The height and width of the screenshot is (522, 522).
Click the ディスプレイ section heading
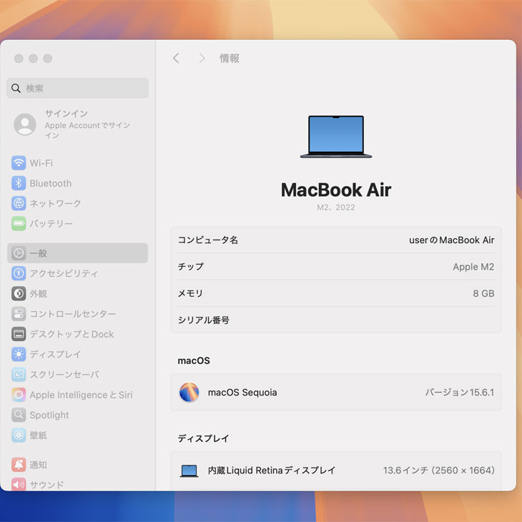203,438
